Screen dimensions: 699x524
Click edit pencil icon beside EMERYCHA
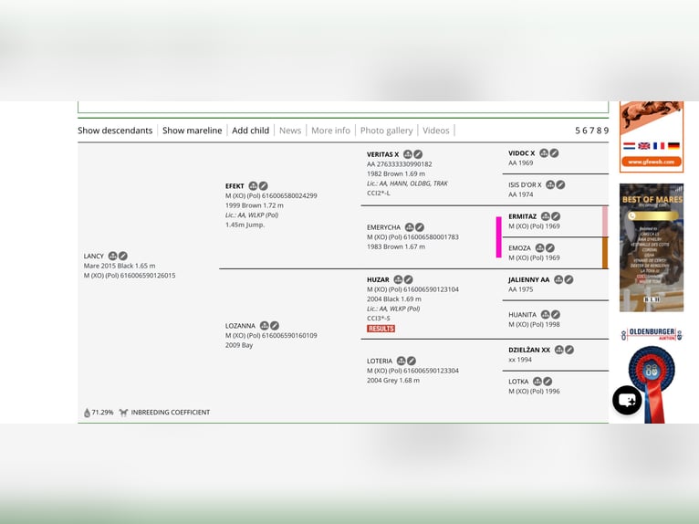420,227
